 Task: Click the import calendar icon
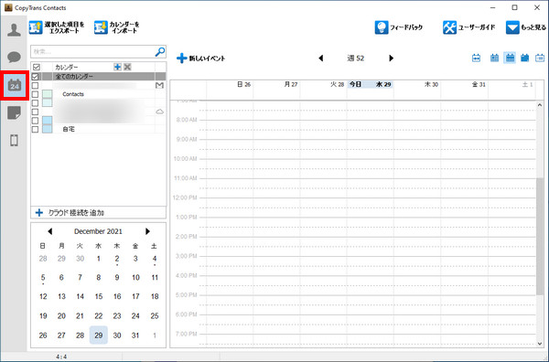point(101,27)
